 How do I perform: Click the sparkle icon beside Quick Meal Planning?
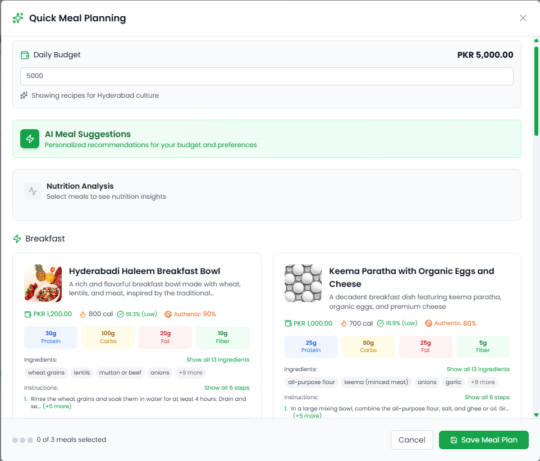[18, 18]
